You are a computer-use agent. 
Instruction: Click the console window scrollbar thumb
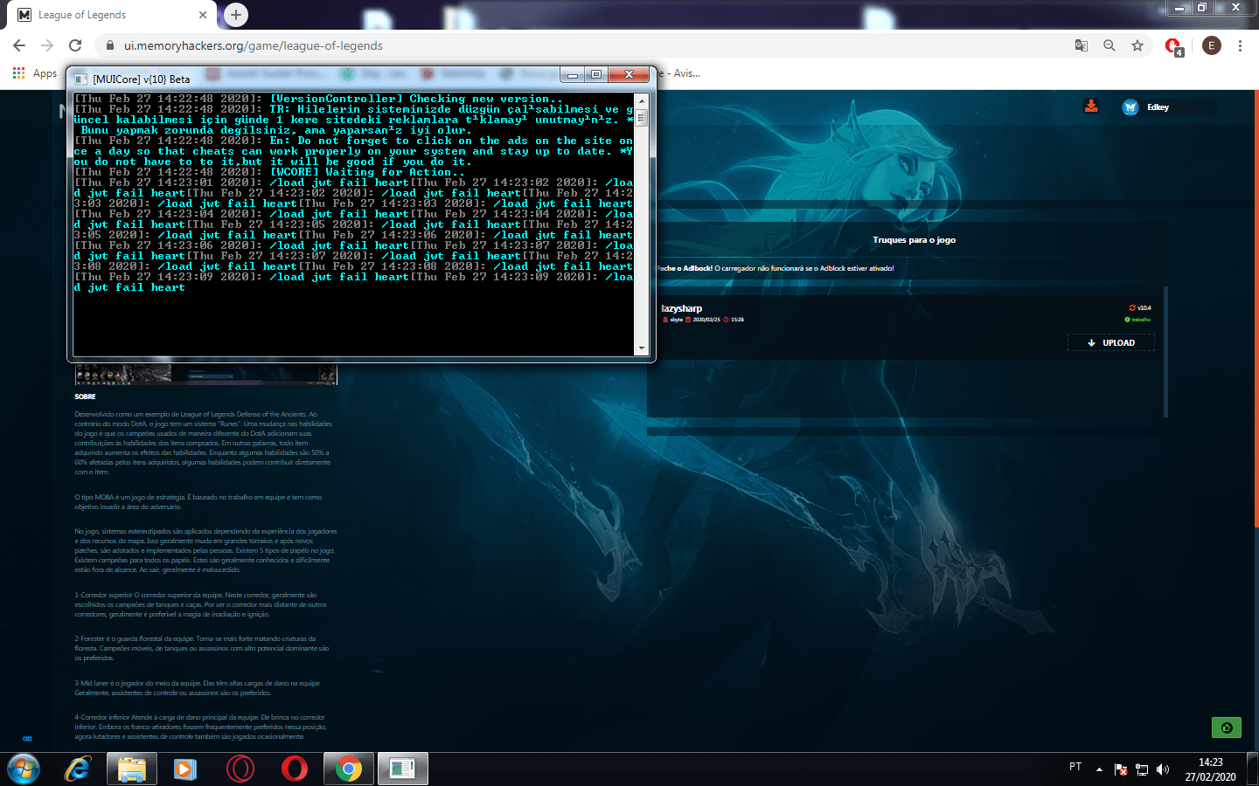click(642, 118)
